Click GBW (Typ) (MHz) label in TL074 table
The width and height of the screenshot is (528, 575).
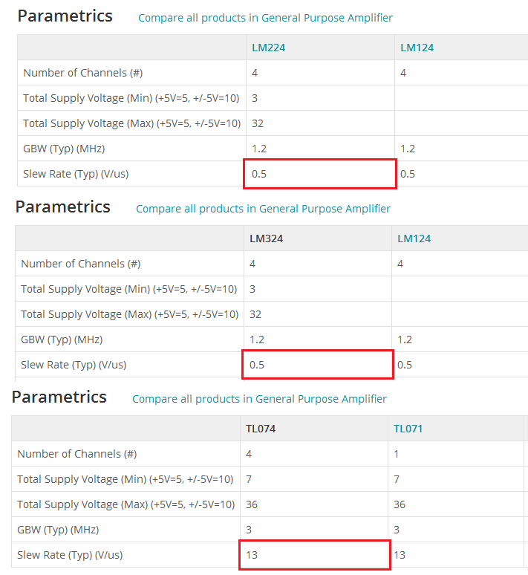coord(58,530)
